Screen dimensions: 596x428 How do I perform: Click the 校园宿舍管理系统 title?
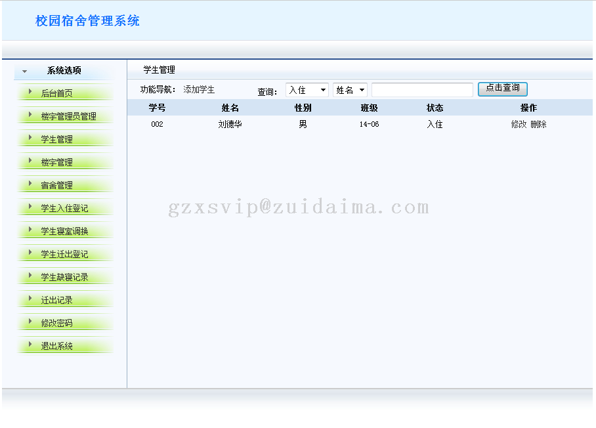click(x=87, y=20)
